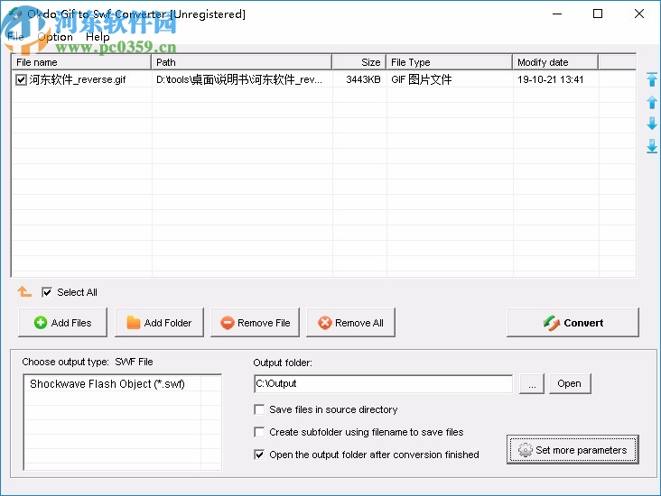Click the orange up-arrow beside Select All
The image size is (661, 496).
tap(24, 291)
